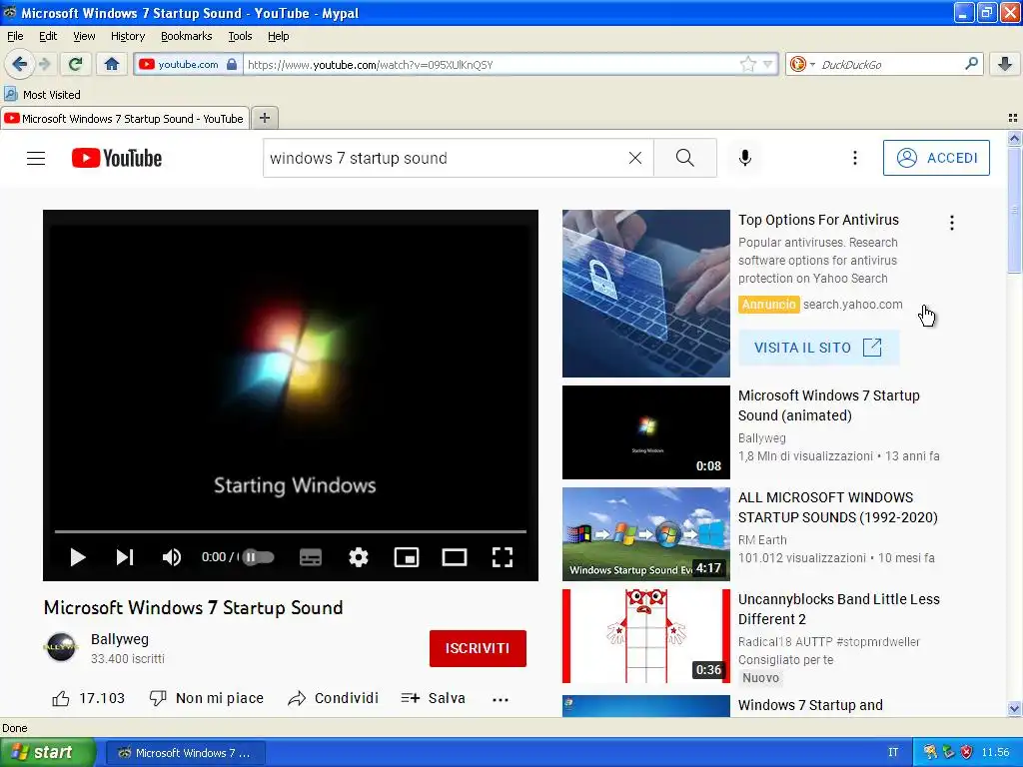Screen dimensions: 1023x767
Task: Open the player settings gear
Action: pyautogui.click(x=359, y=557)
